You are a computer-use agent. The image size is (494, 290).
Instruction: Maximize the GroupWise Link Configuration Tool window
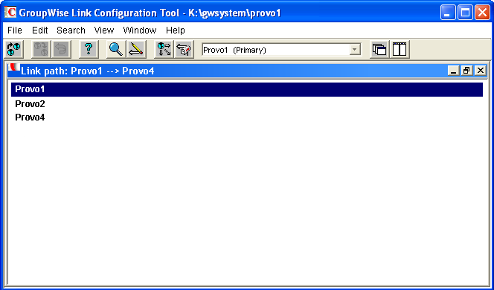[465, 13]
